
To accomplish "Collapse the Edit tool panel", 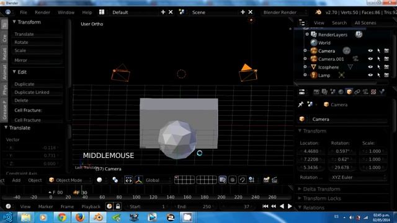I will [x=14, y=72].
